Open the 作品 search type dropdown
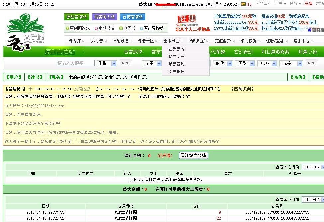 tap(107, 63)
